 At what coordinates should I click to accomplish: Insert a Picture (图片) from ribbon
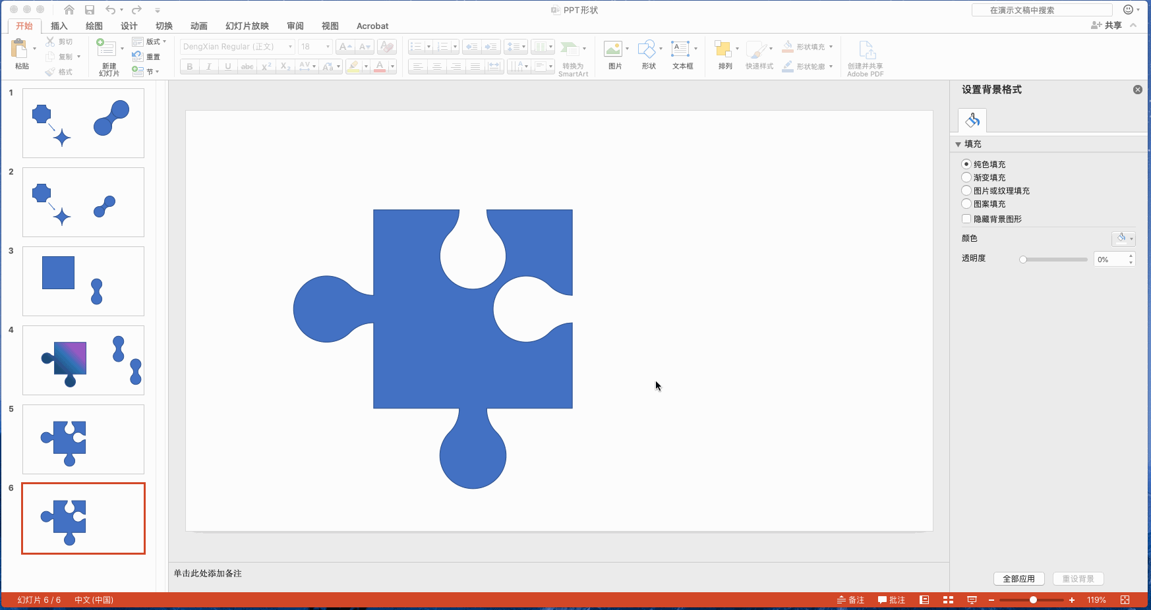click(613, 49)
